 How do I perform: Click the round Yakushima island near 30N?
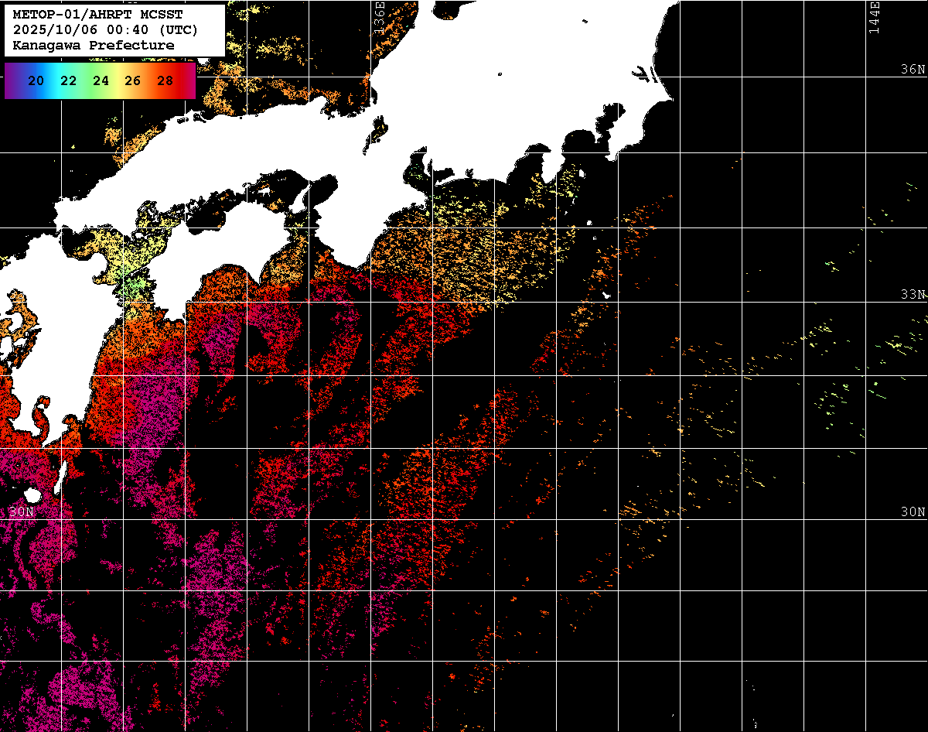pos(32,494)
